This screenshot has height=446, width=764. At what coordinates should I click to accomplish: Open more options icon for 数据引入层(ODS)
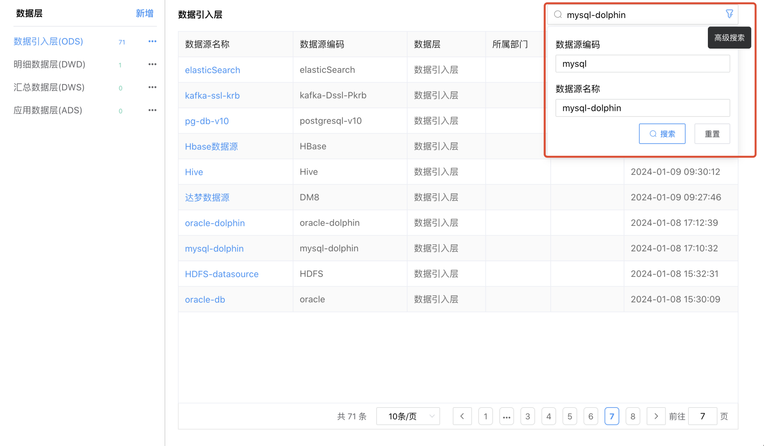(152, 41)
